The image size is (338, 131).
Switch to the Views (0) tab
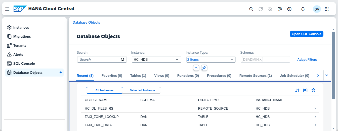pos(162,76)
